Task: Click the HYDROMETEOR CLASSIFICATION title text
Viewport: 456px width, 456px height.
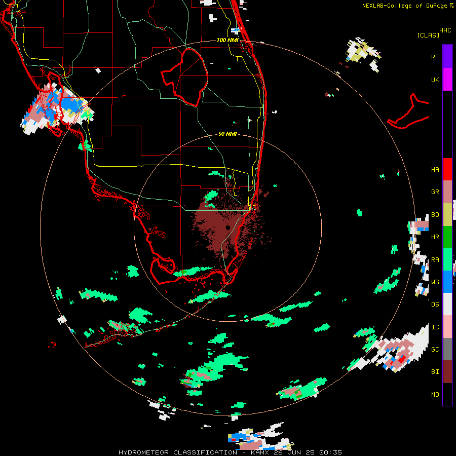Action: point(178,452)
